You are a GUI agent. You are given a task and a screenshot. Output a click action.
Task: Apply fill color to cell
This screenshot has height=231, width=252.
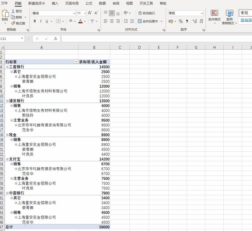coord(70,21)
